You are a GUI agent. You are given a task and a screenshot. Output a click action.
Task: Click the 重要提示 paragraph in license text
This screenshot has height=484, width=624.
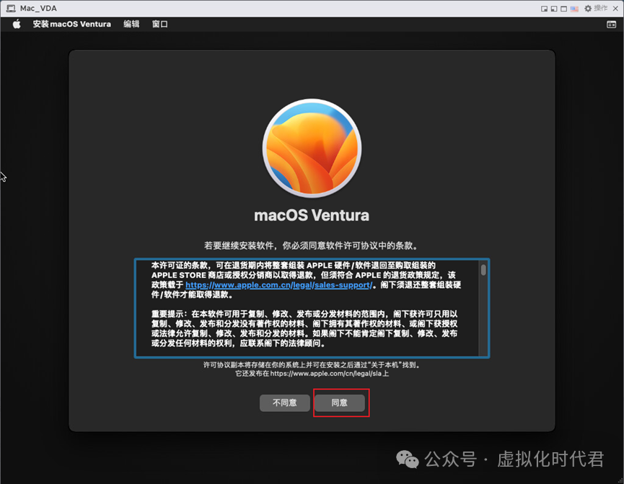coord(304,329)
